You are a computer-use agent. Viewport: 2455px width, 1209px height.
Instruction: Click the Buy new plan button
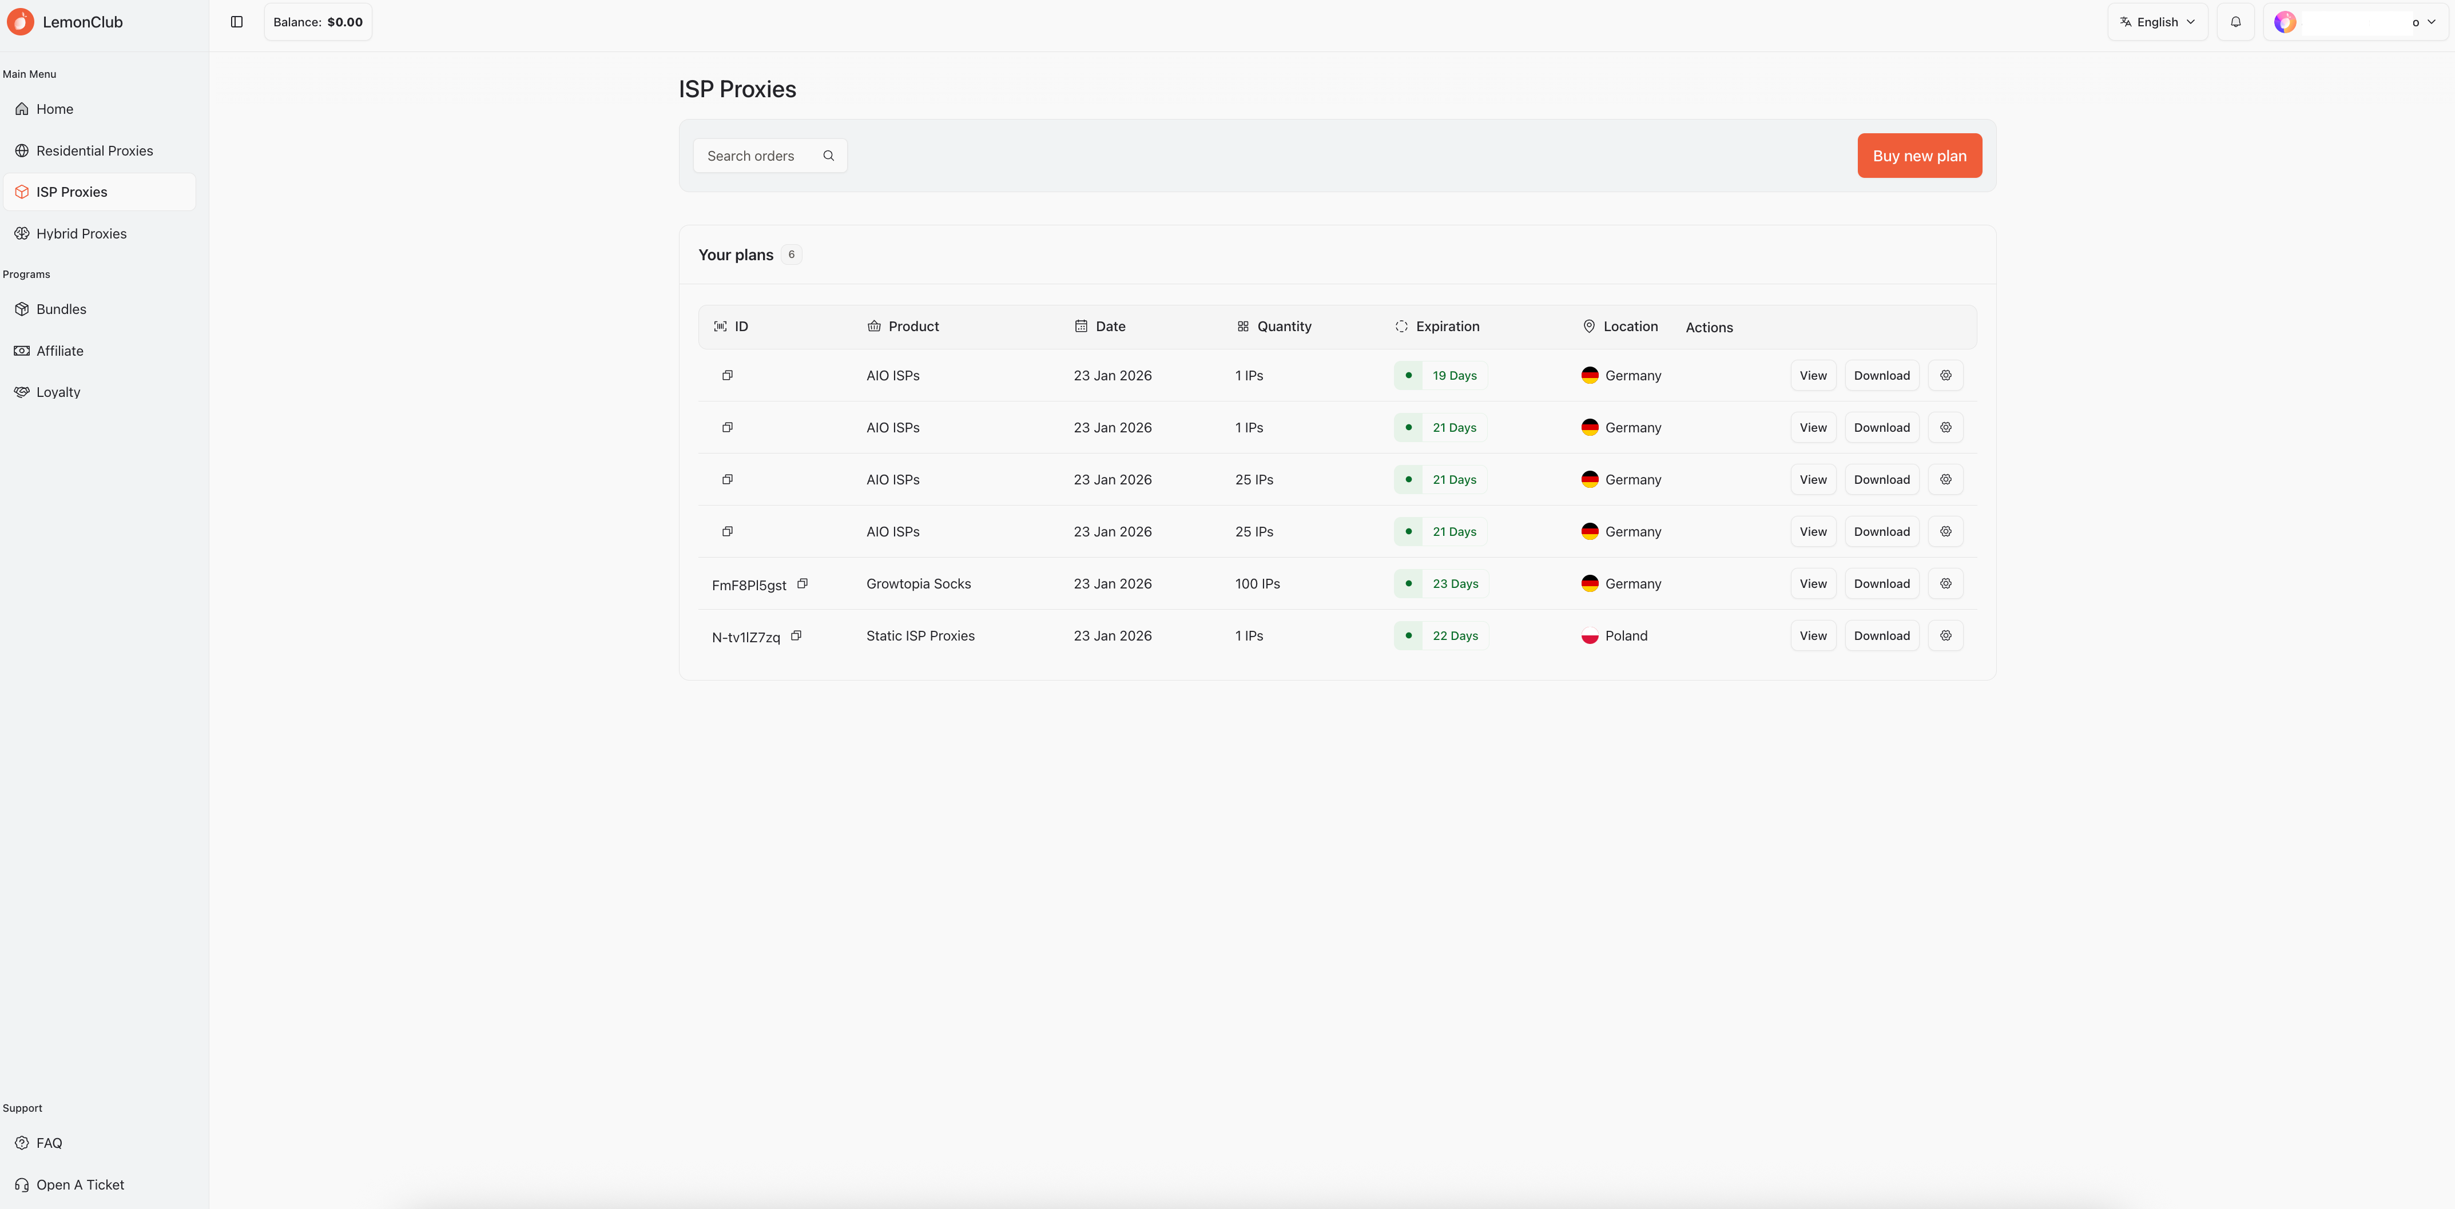tap(1920, 156)
